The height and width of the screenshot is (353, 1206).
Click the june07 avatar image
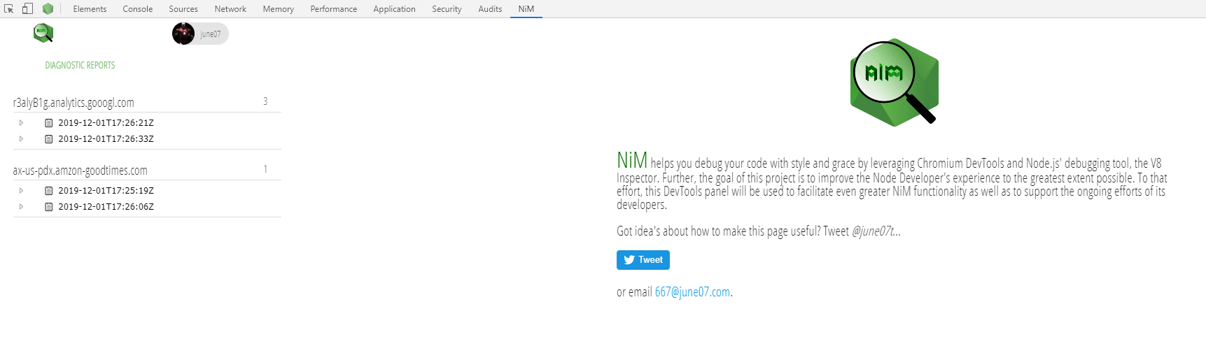[x=183, y=34]
